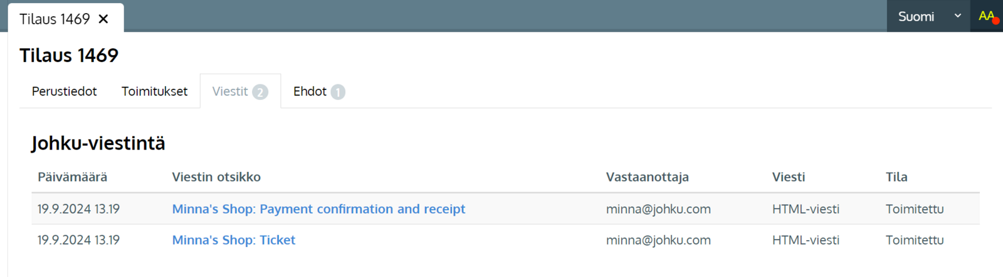Open Payment confirmation and receipt message
The width and height of the screenshot is (1003, 277).
tap(318, 209)
